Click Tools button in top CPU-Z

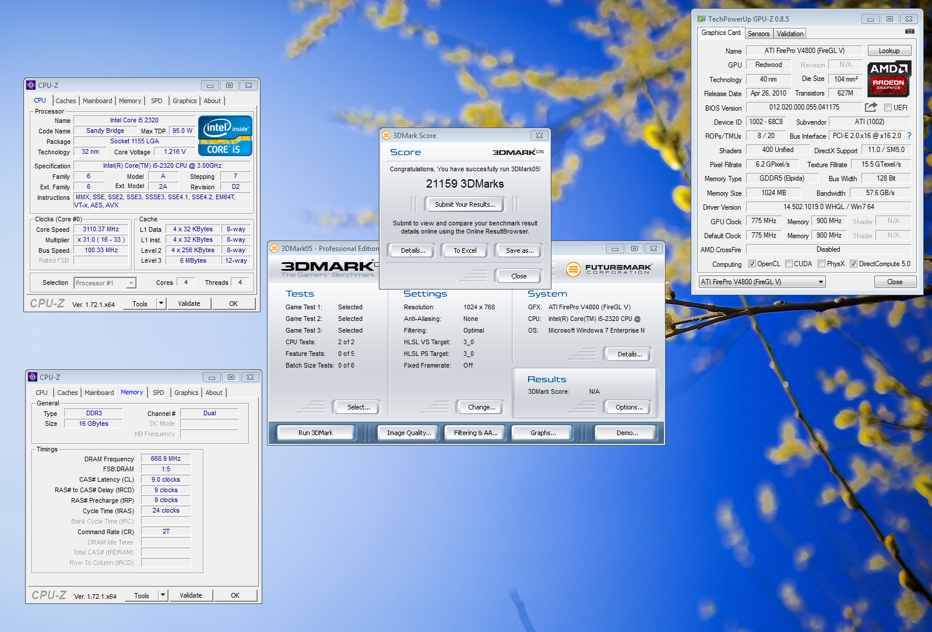tap(140, 303)
